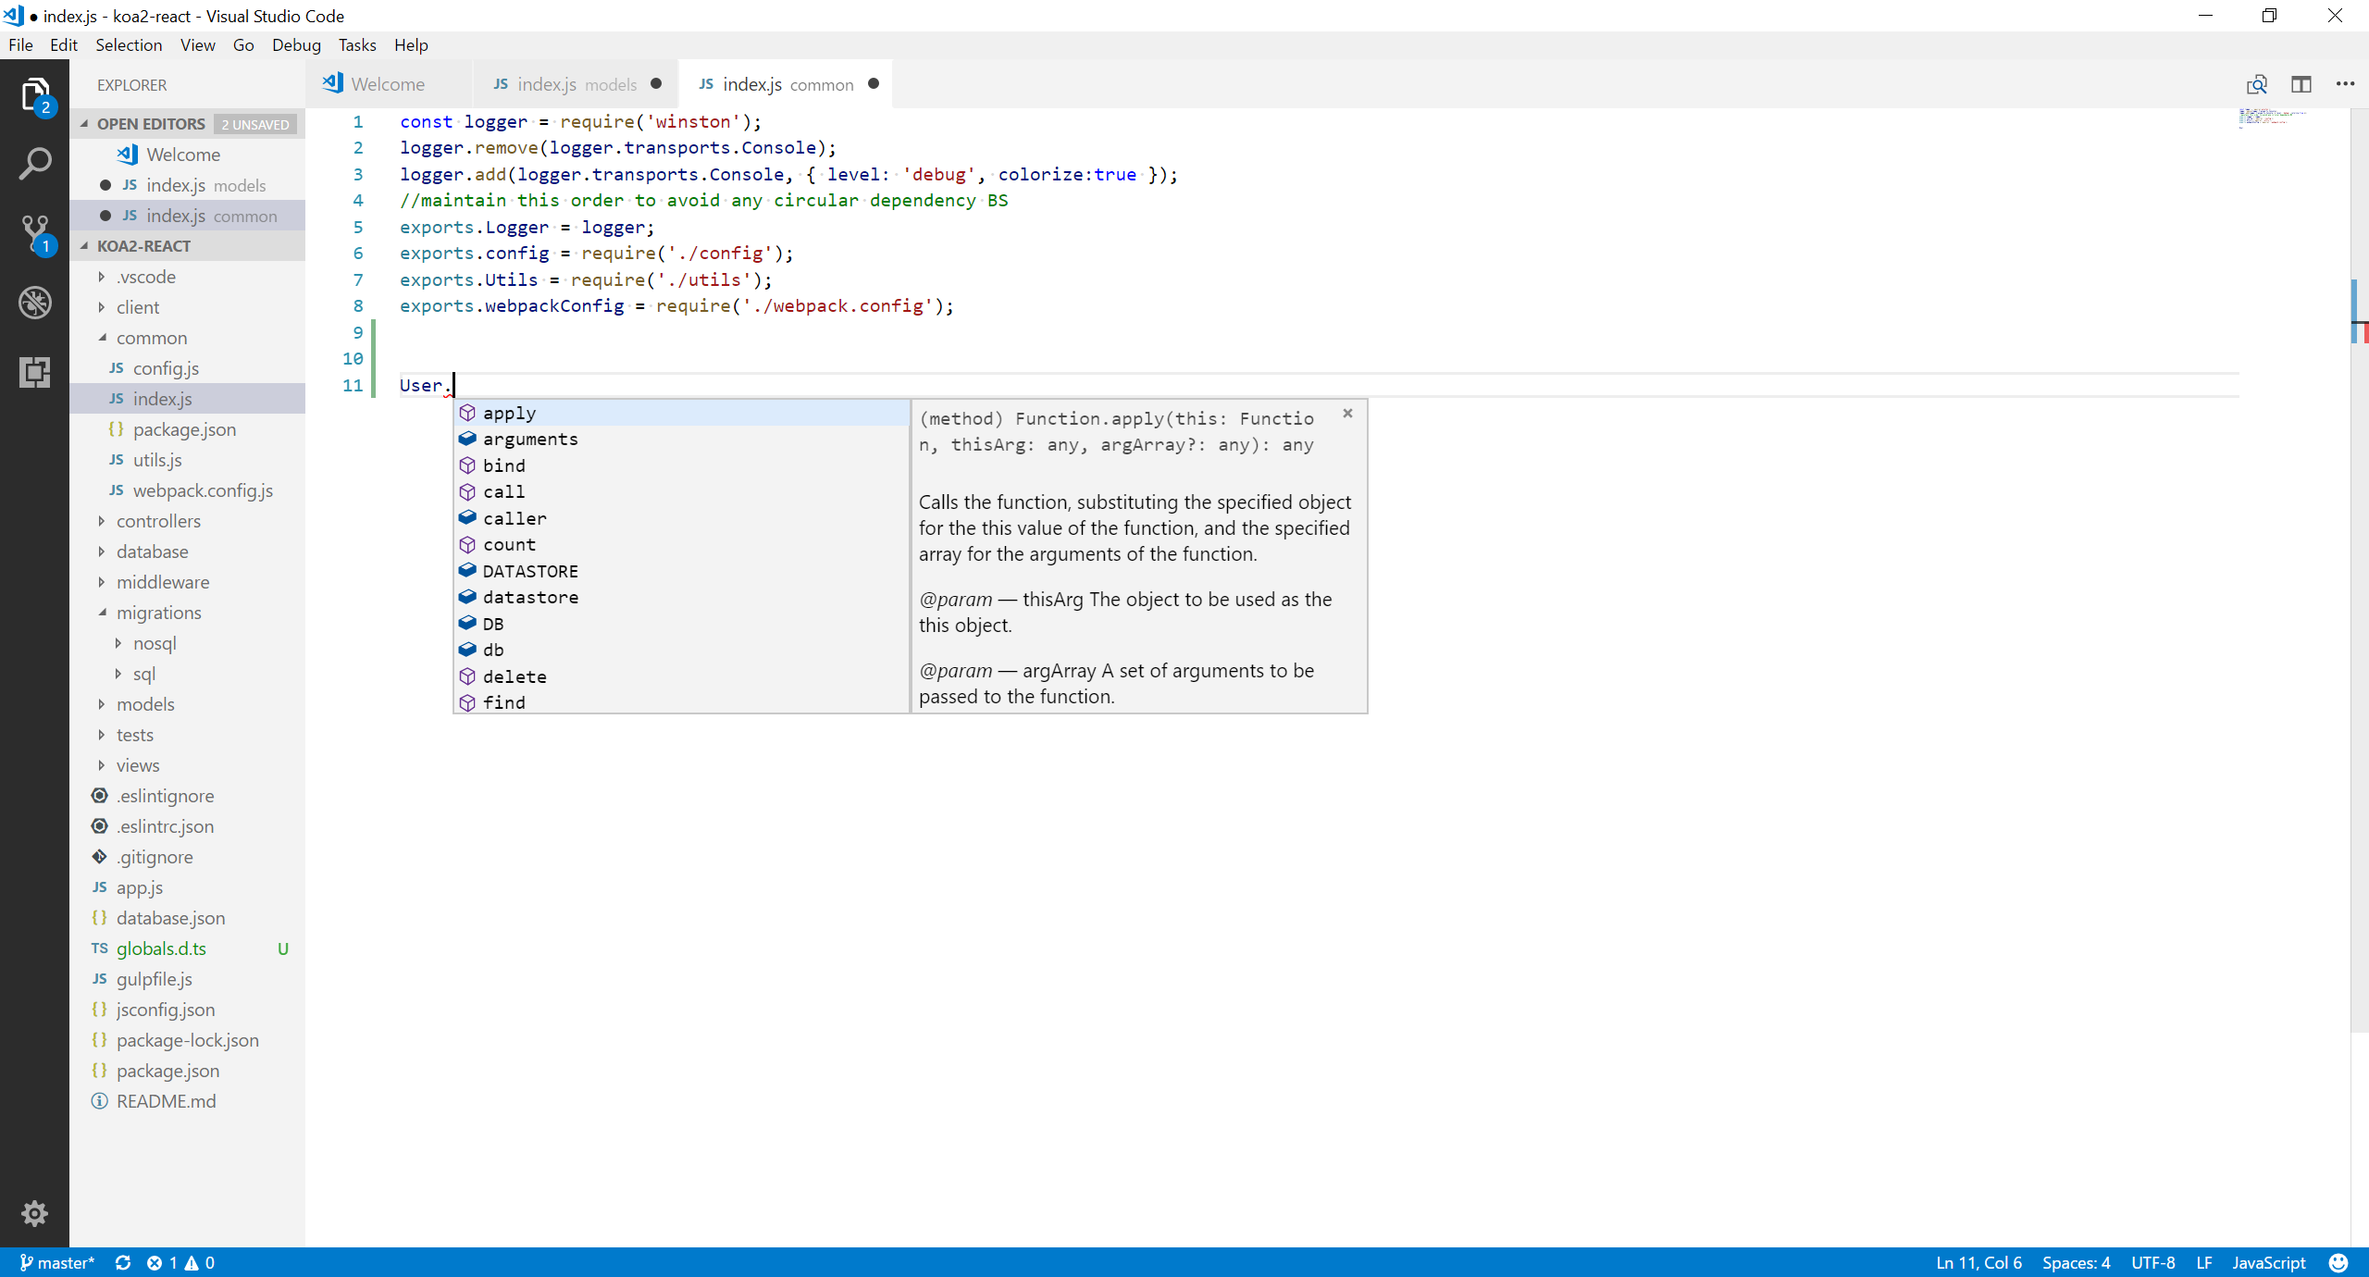The height and width of the screenshot is (1277, 2369).
Task: Click the Synchronize Changes icon in status bar
Action: [x=123, y=1262]
